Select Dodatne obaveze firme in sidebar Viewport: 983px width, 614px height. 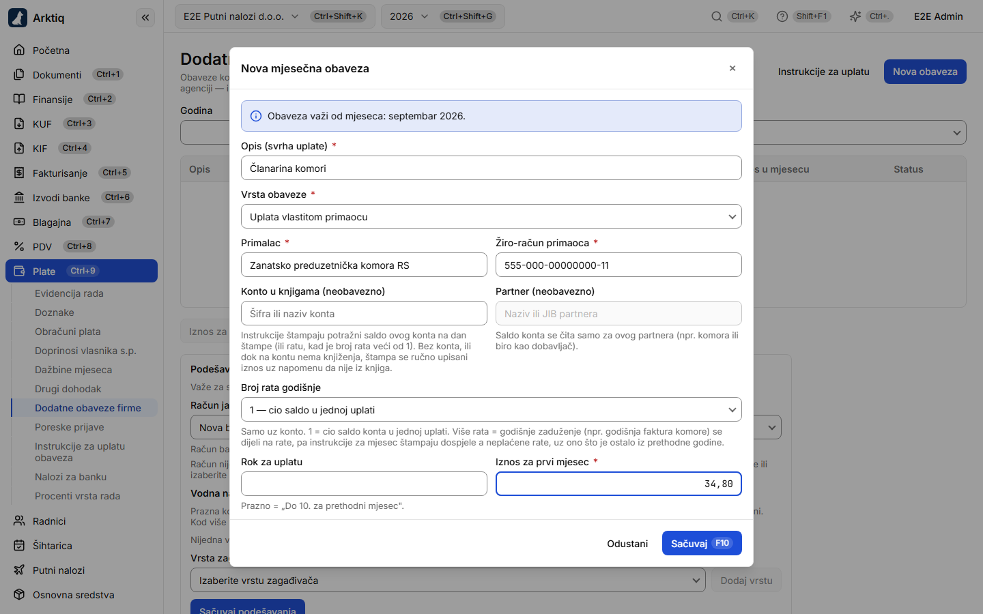[x=85, y=408]
